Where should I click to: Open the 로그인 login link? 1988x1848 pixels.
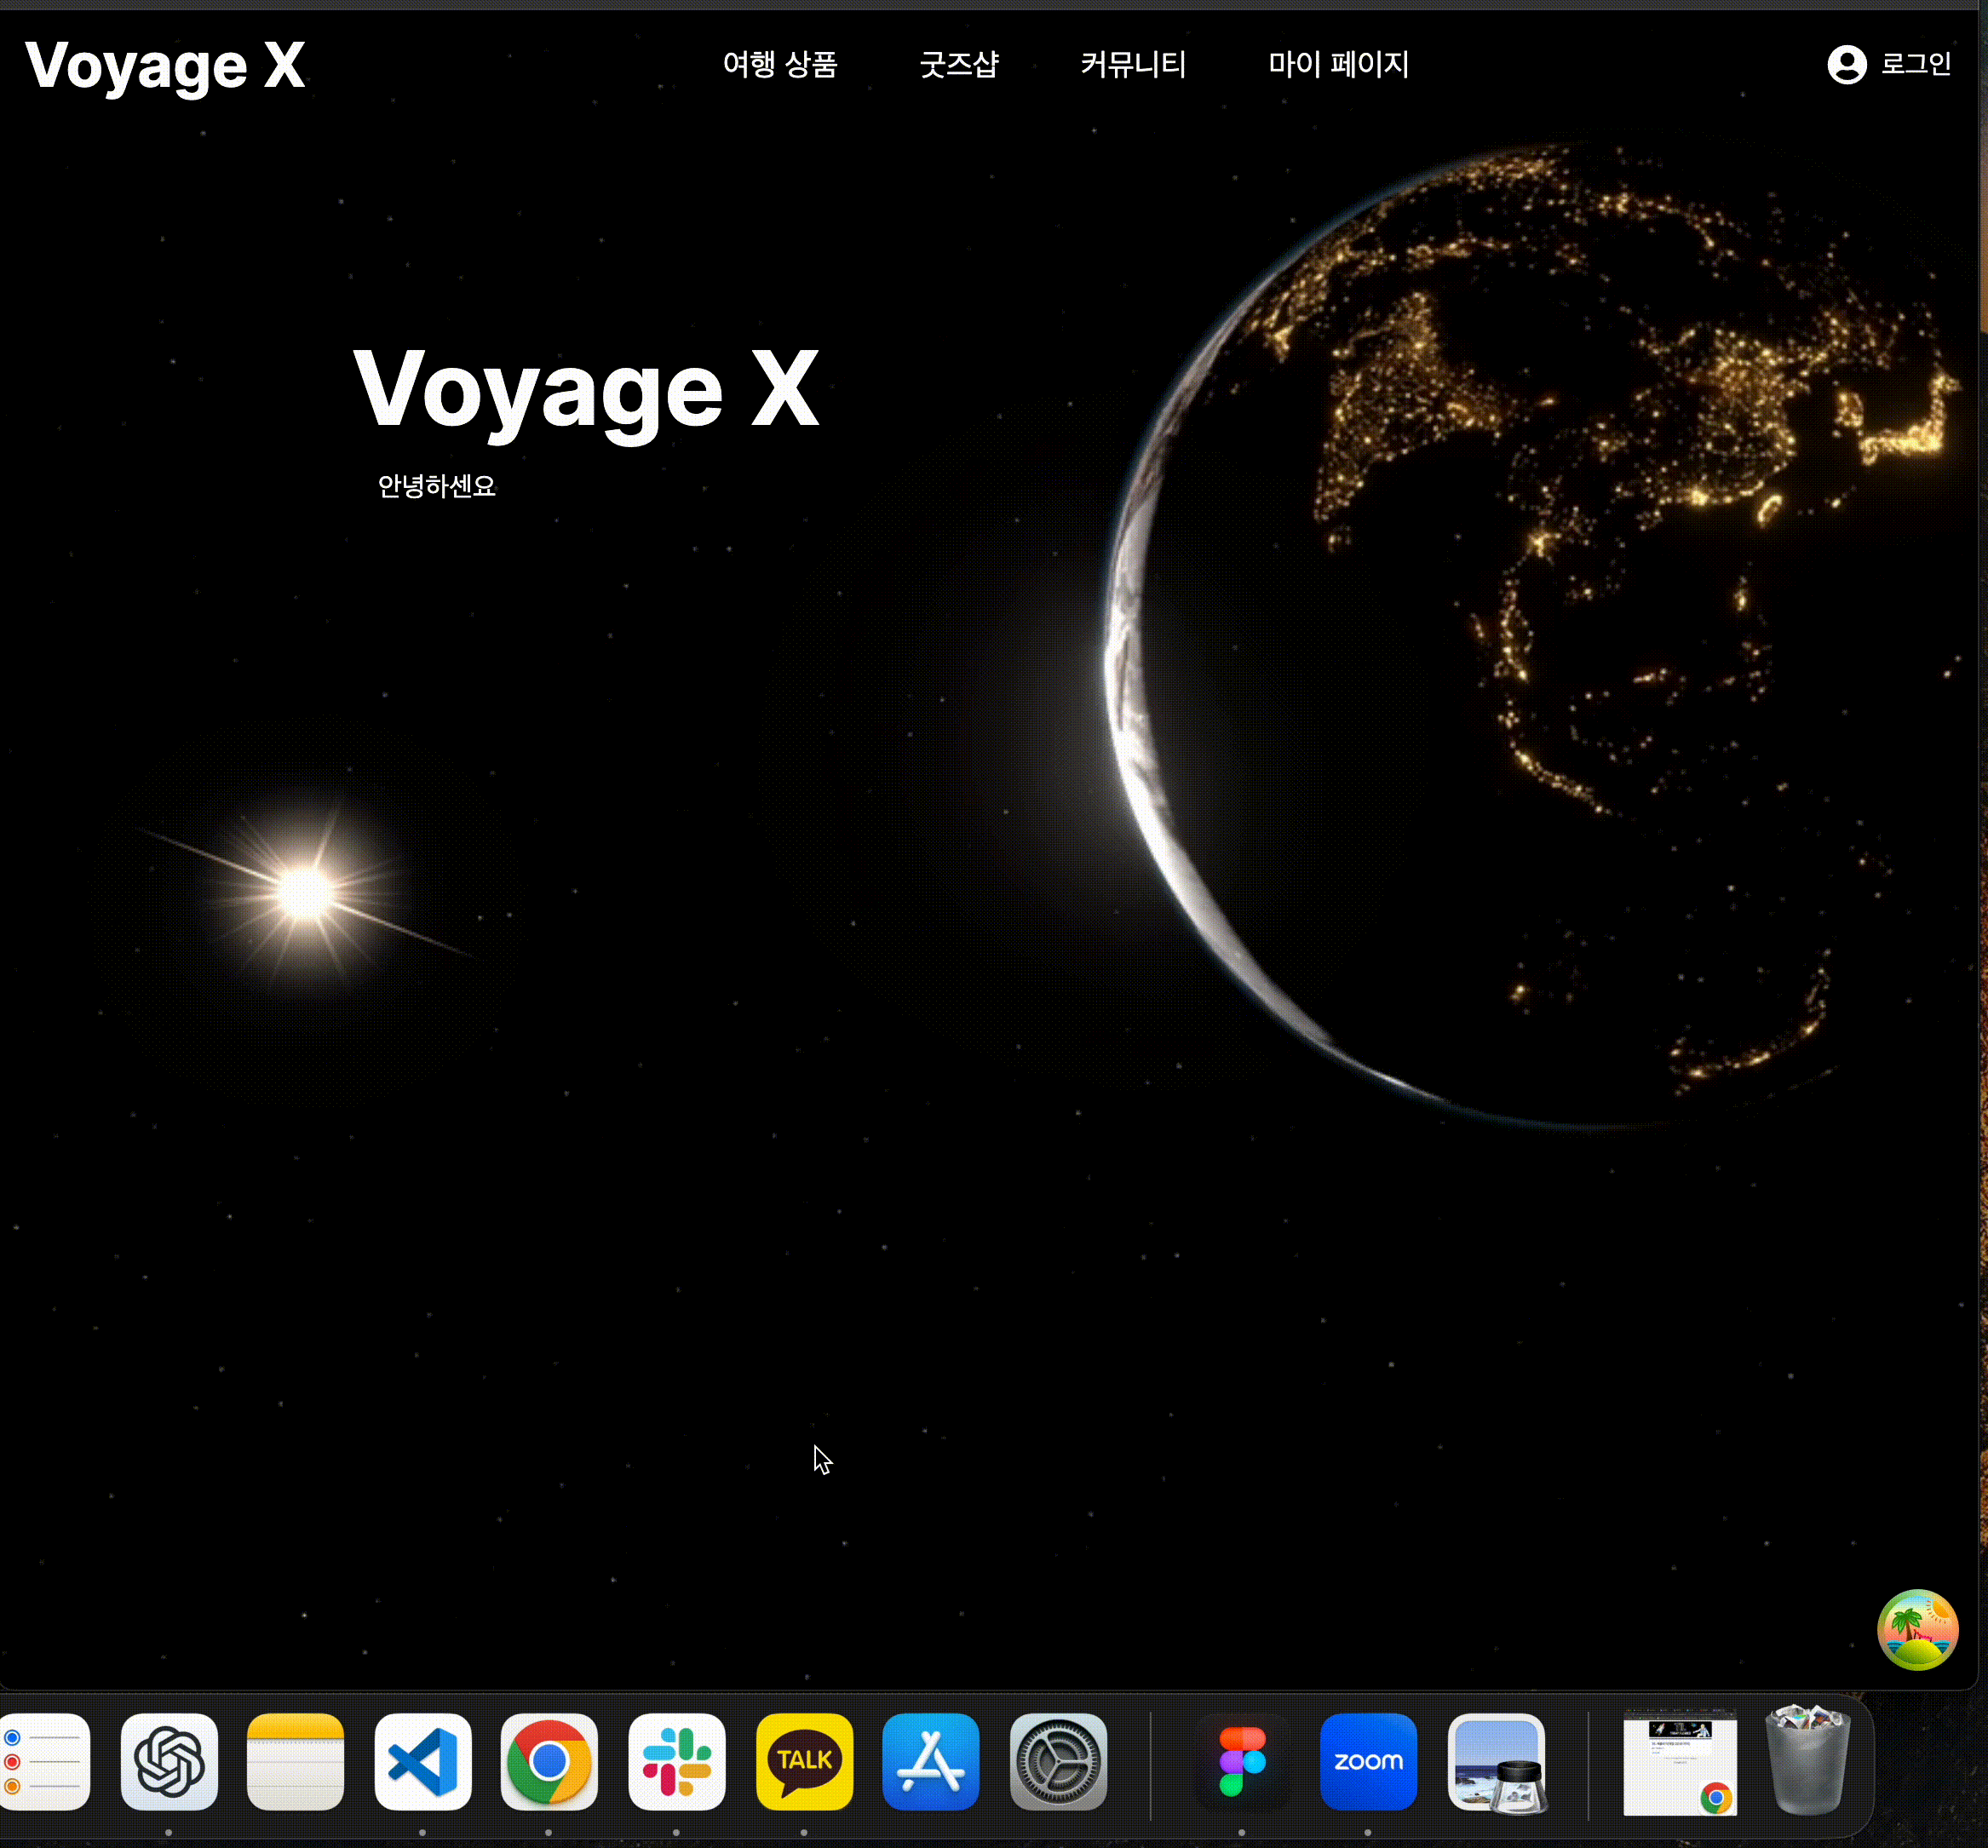[1915, 65]
